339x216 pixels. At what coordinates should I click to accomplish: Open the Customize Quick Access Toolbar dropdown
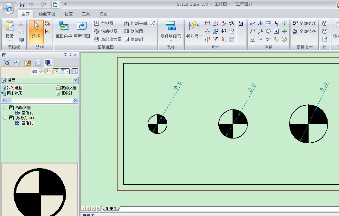(x=65, y=4)
